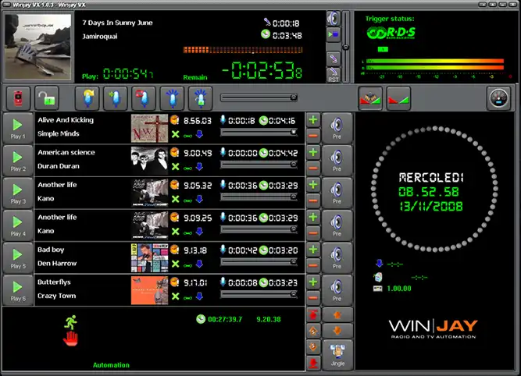Click the mixer crossfade icon with cube

click(370, 98)
